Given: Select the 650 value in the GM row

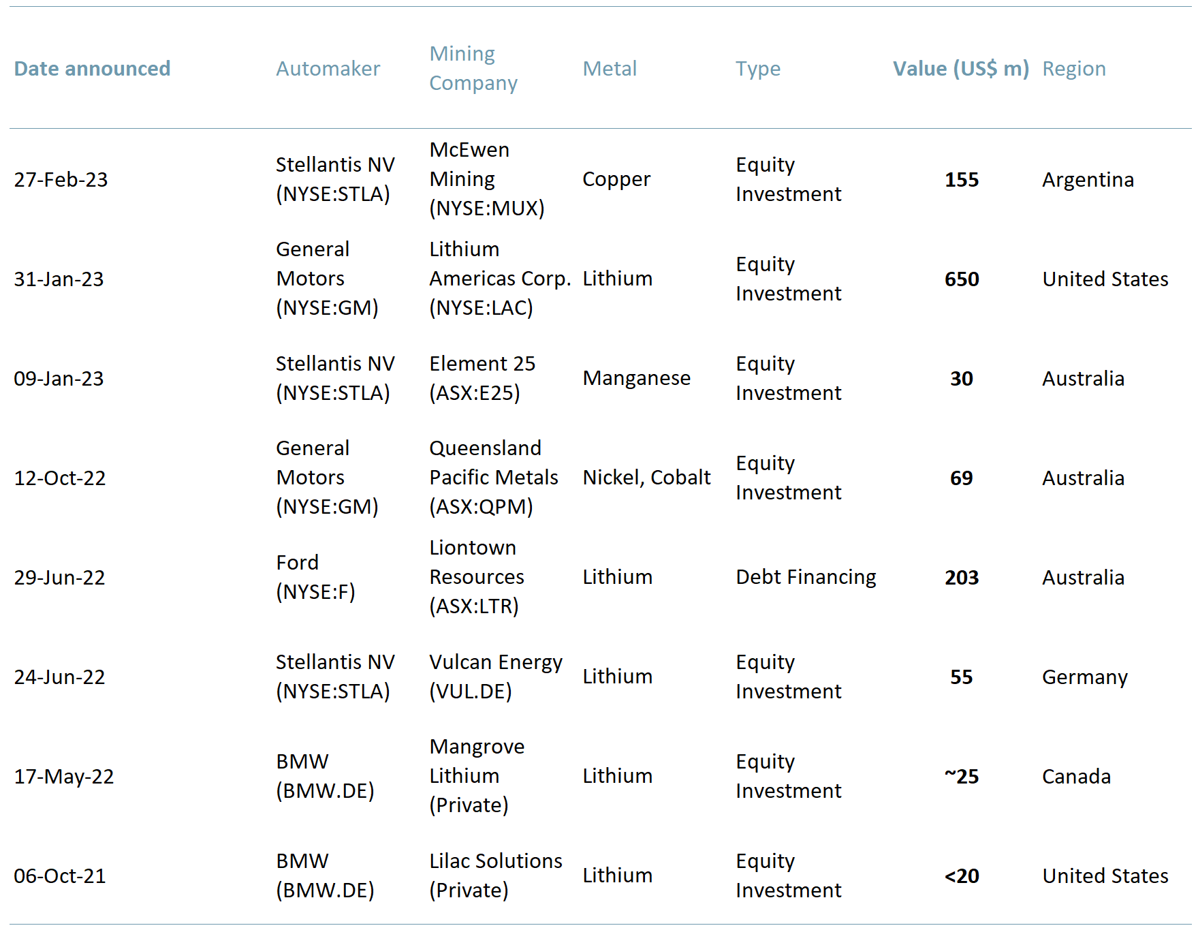Looking at the screenshot, I should coord(961,279).
